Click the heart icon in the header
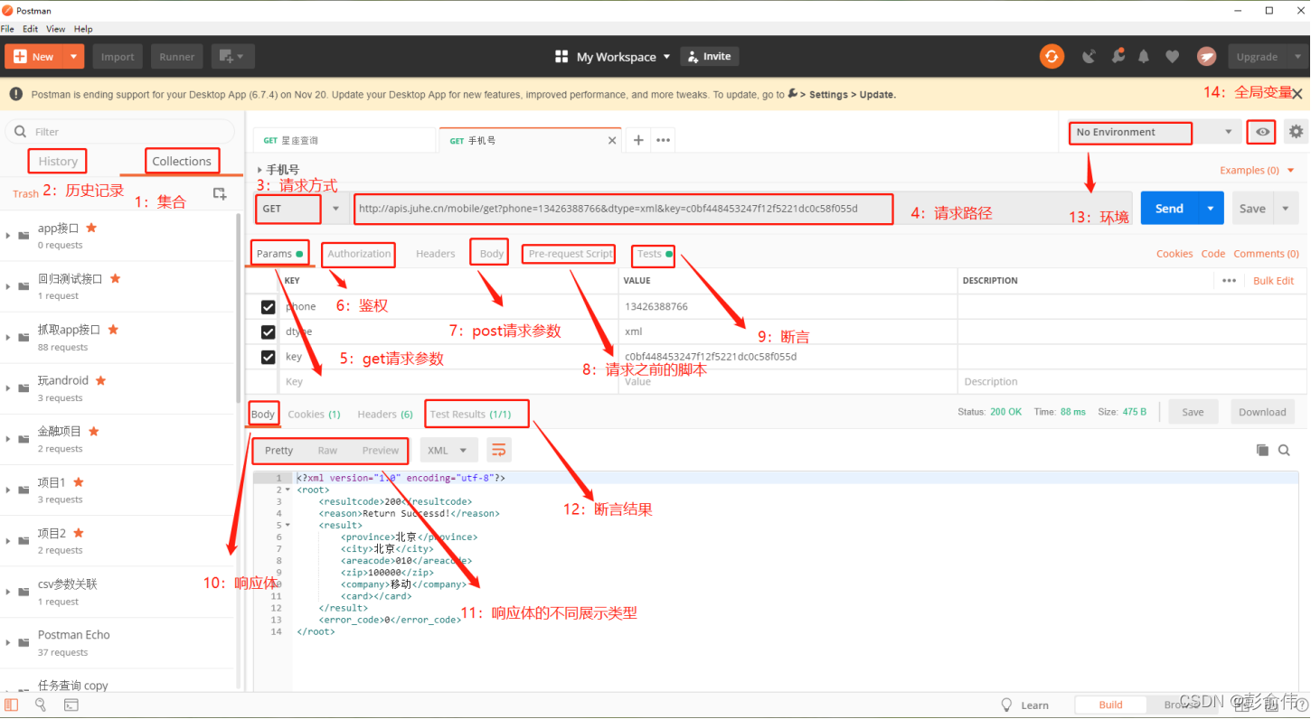This screenshot has width=1311, height=719. 1173,56
